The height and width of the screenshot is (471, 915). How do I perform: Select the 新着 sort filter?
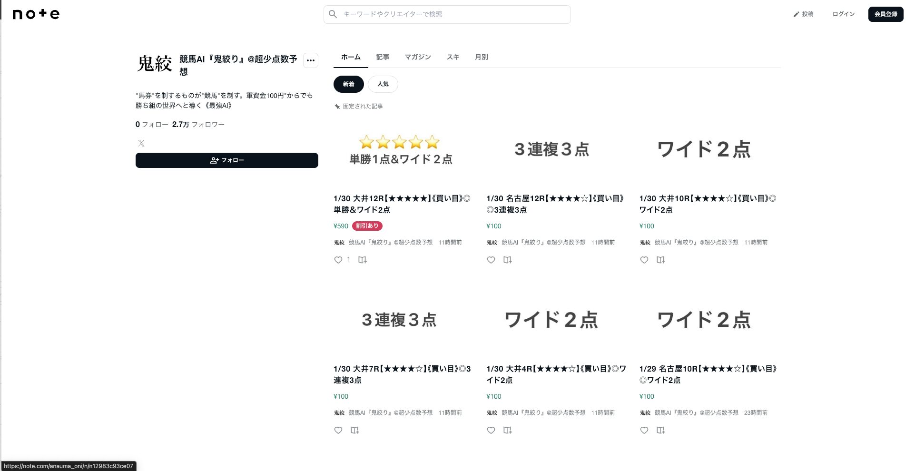348,84
